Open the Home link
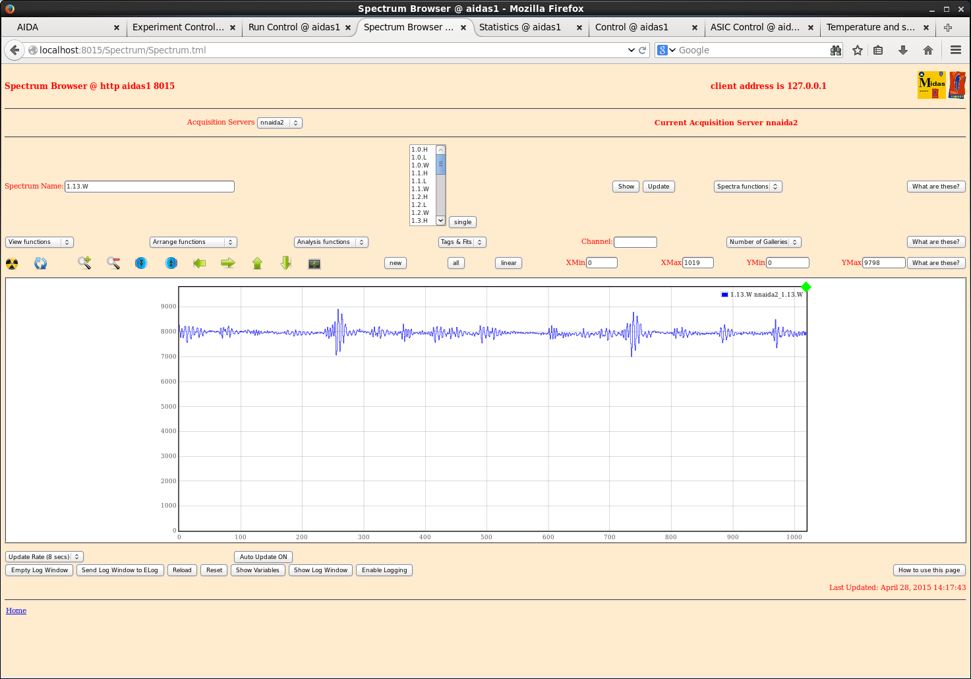Screen dimensions: 971x679 coord(16,610)
